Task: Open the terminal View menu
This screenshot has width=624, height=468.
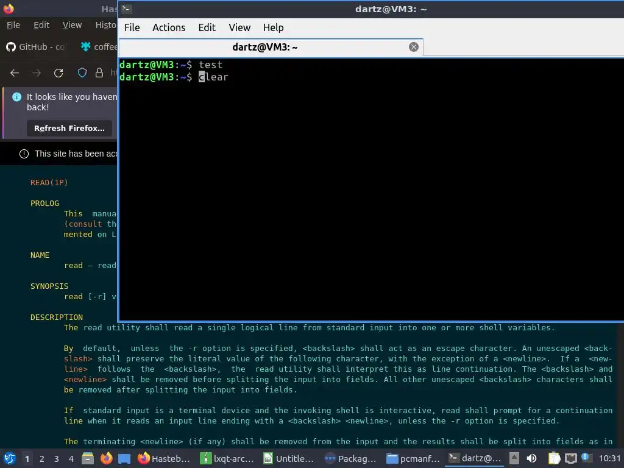Action: pyautogui.click(x=239, y=27)
